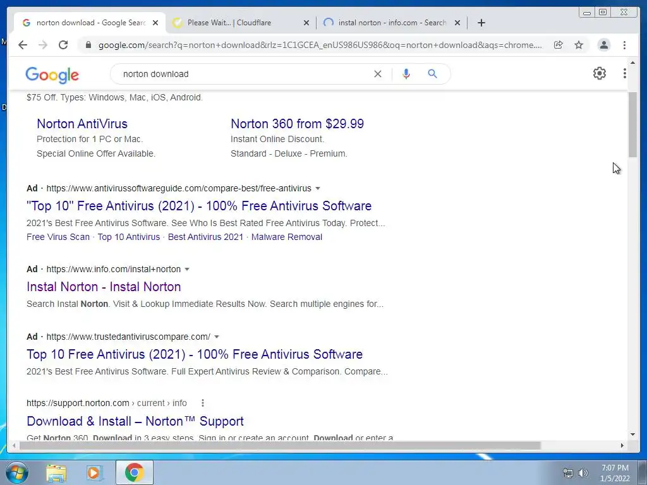Clear the search box with the X icon

coord(378,74)
